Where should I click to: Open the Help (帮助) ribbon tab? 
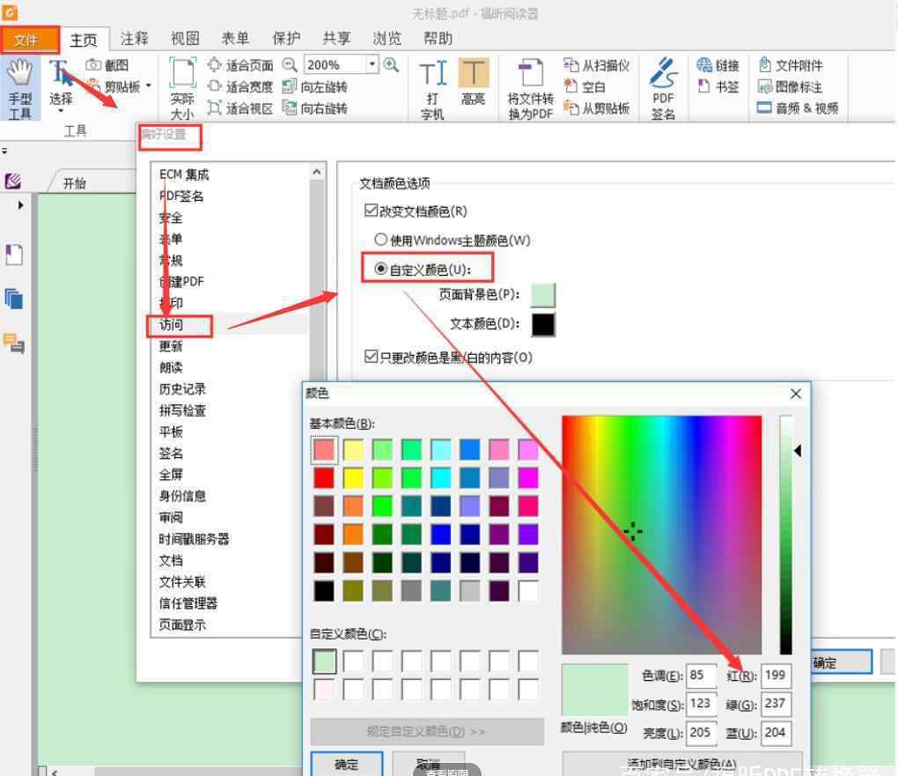438,39
